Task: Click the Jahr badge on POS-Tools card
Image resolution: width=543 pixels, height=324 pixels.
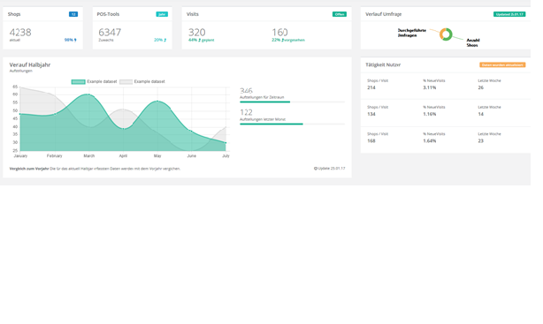Action: click(162, 14)
